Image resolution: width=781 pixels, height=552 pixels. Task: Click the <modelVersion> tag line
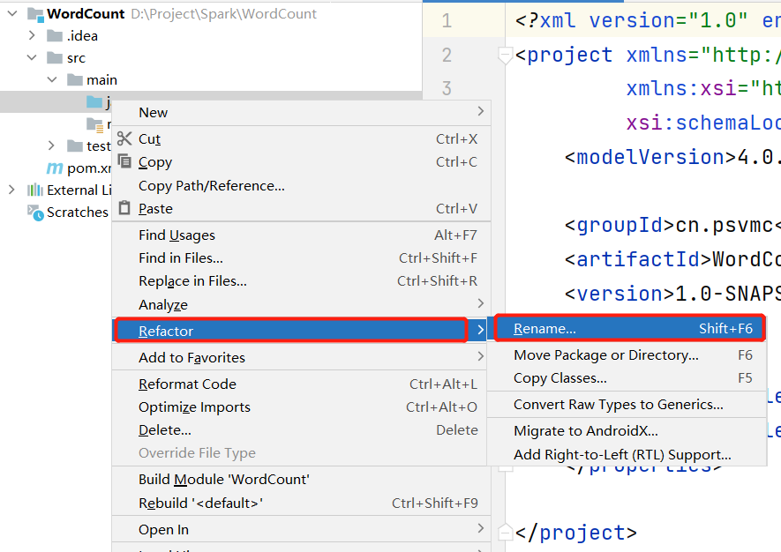click(672, 157)
